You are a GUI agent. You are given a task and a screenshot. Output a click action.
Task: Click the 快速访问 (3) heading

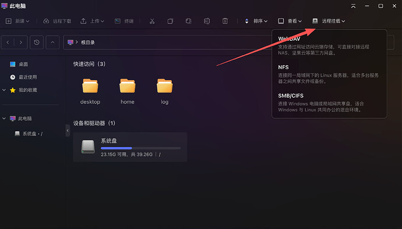pyautogui.click(x=89, y=64)
